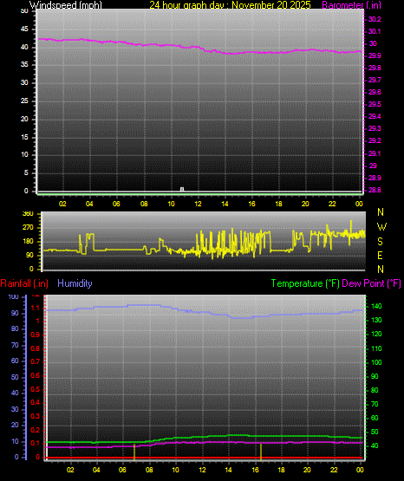Click the rainfall scale value 1.1
Screen dimensions: 404x481
click(x=36, y=308)
